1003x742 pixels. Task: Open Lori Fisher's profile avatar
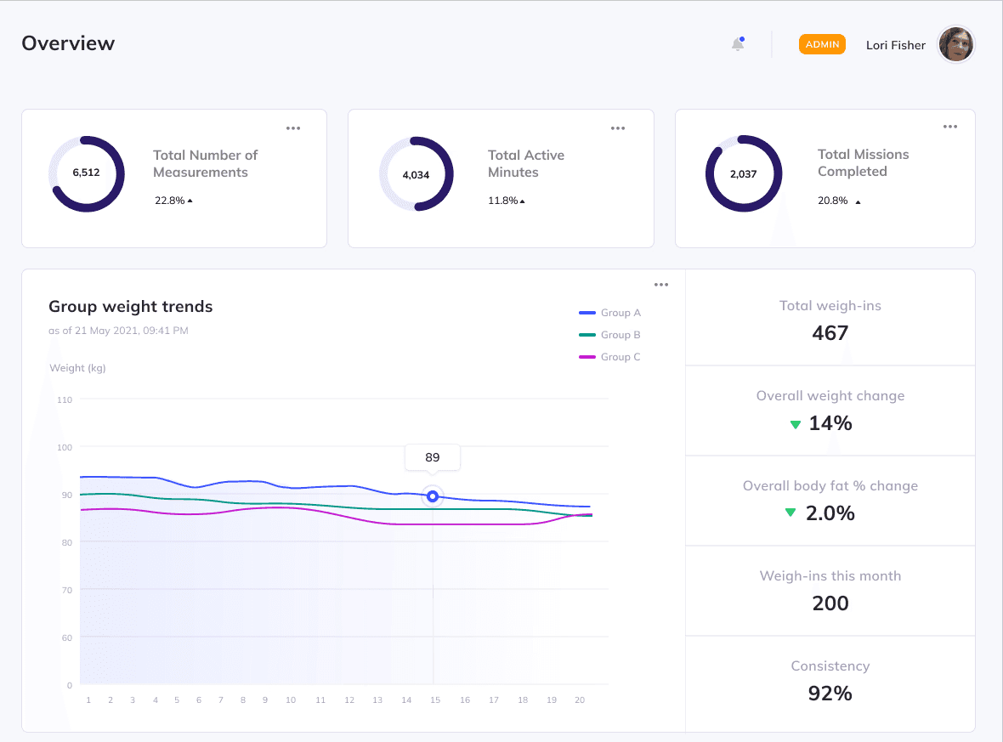(955, 44)
